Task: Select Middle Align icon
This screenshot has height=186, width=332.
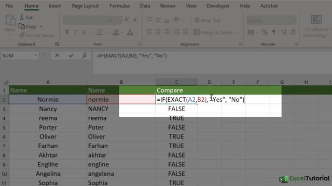Action: [158, 20]
